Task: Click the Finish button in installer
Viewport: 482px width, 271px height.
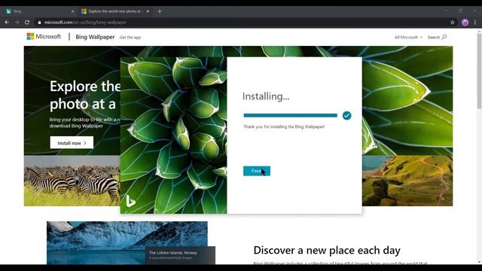Action: (257, 171)
